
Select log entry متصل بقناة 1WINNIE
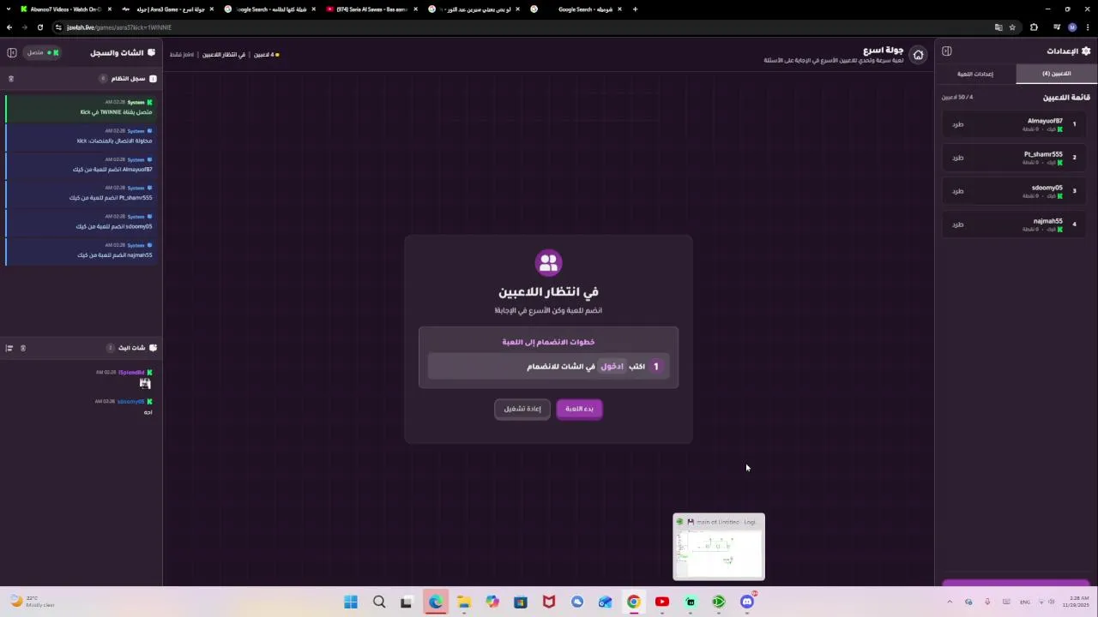click(81, 107)
